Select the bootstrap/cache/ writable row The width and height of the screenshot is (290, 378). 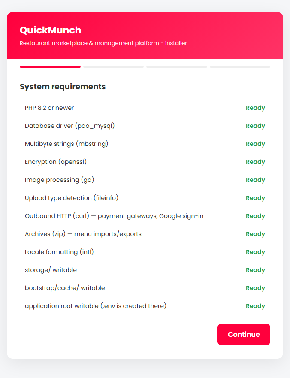pyautogui.click(x=145, y=288)
